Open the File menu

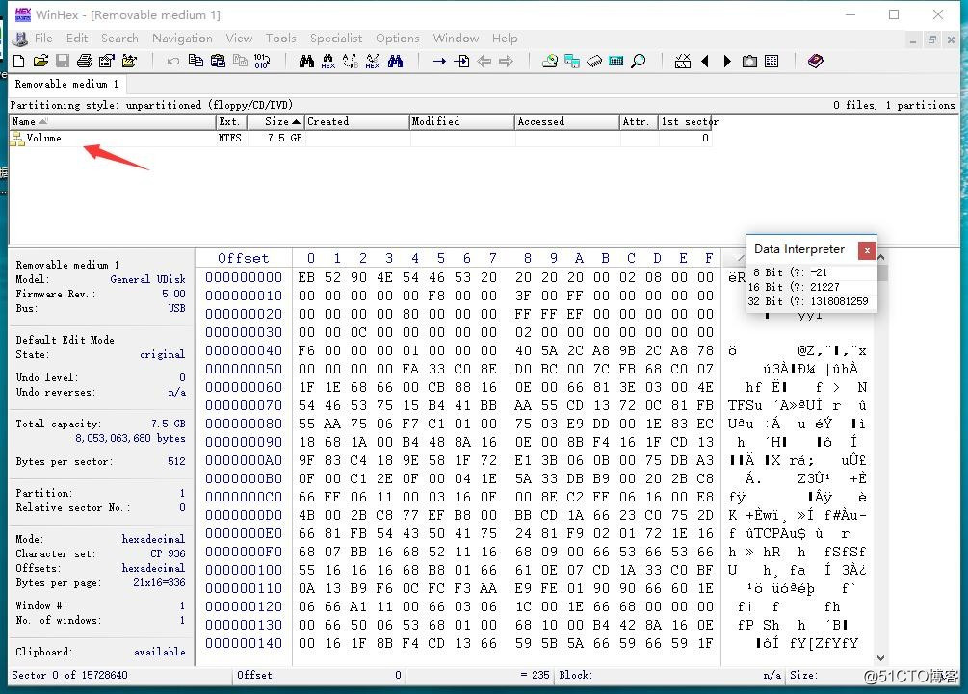click(43, 39)
